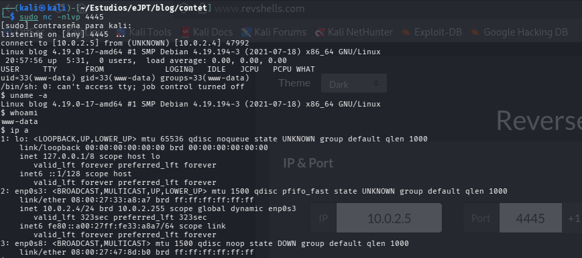Open the Kali Docs bookmark
The width and height of the screenshot is (582, 258).
coord(207,32)
